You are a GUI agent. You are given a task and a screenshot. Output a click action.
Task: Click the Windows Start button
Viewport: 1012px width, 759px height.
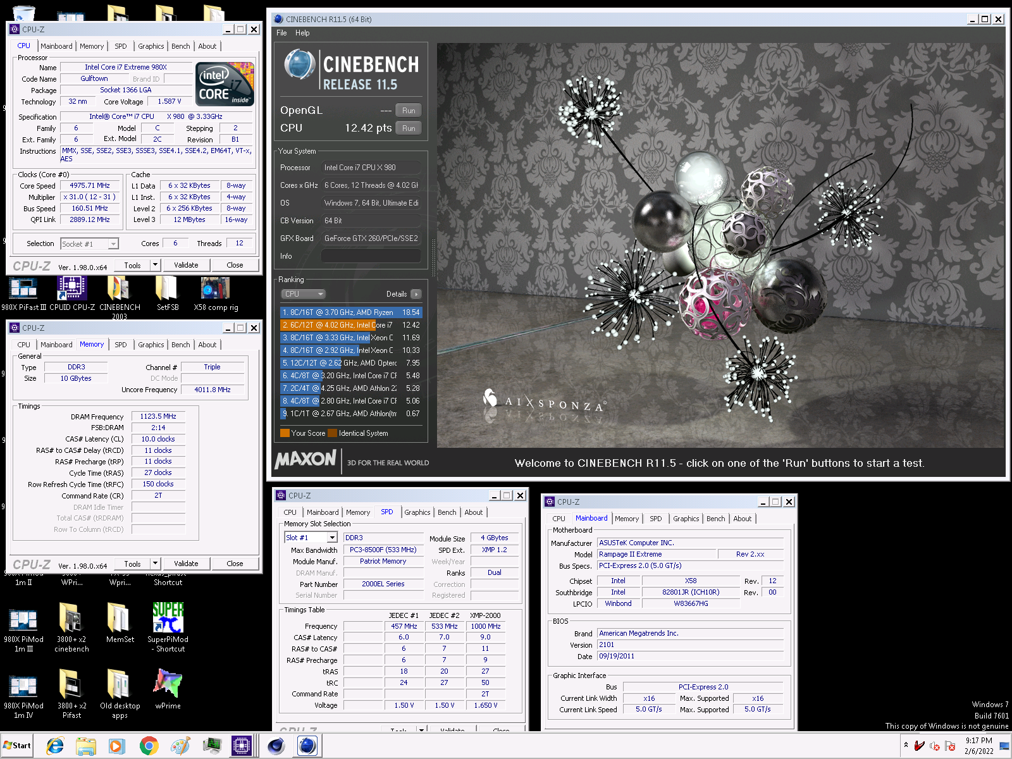17,746
